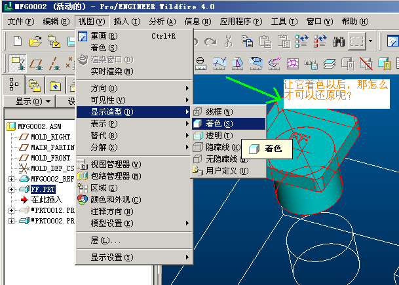This screenshot has width=399, height=285.
Task: Click the toolbar icon with red diagonal slash
Action: point(366,64)
